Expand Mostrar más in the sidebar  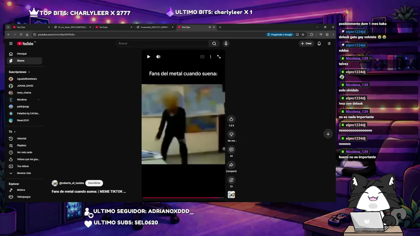coord(24,173)
